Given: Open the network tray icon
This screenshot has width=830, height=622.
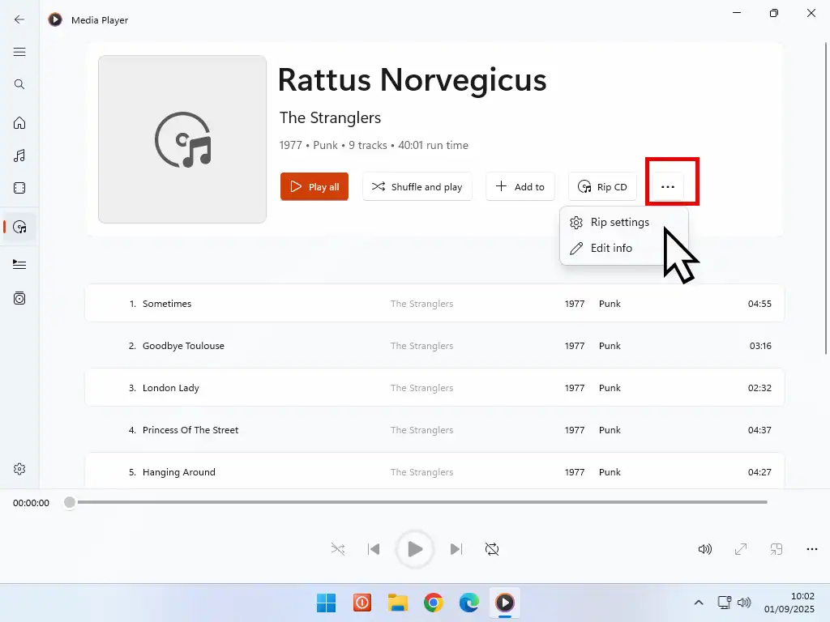Looking at the screenshot, I should (x=724, y=603).
